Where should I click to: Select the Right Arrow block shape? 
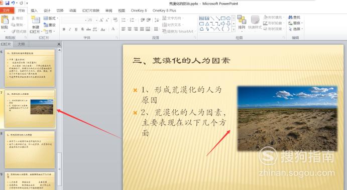pos(223,24)
